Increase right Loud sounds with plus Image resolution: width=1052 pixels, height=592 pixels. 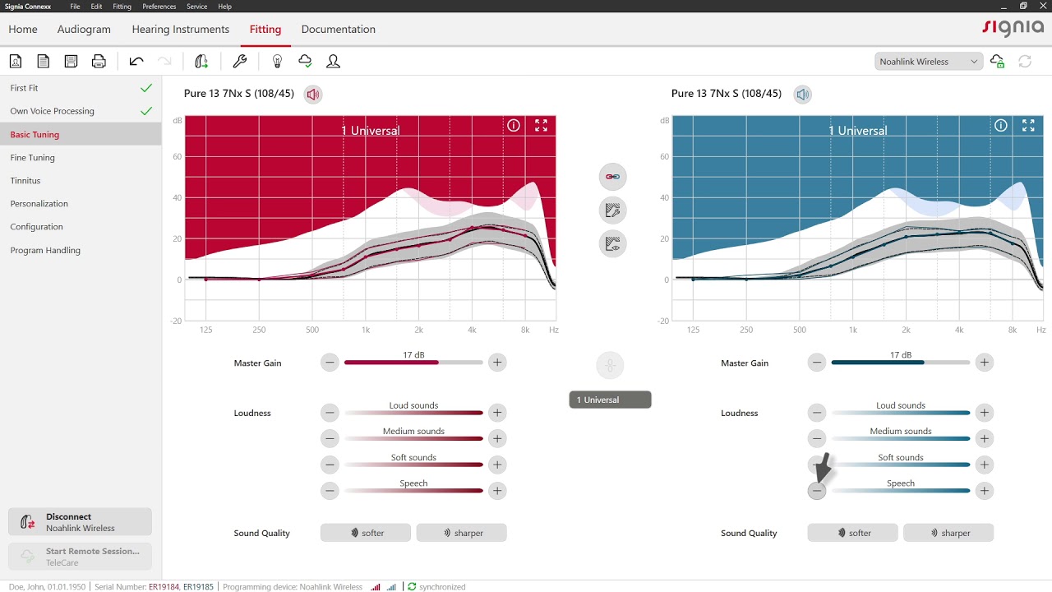[x=984, y=413]
